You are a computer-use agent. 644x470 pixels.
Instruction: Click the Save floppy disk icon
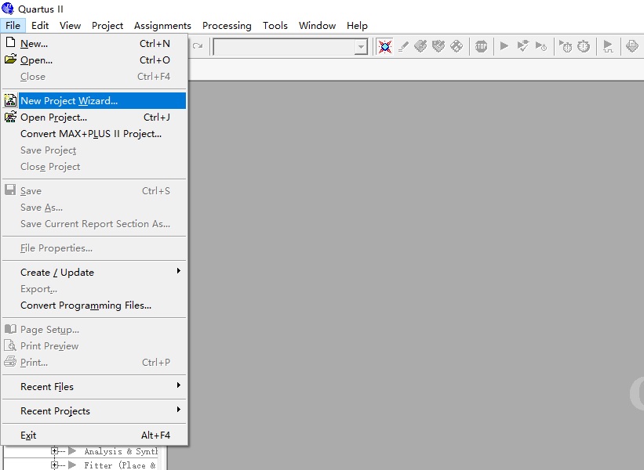pyautogui.click(x=10, y=190)
